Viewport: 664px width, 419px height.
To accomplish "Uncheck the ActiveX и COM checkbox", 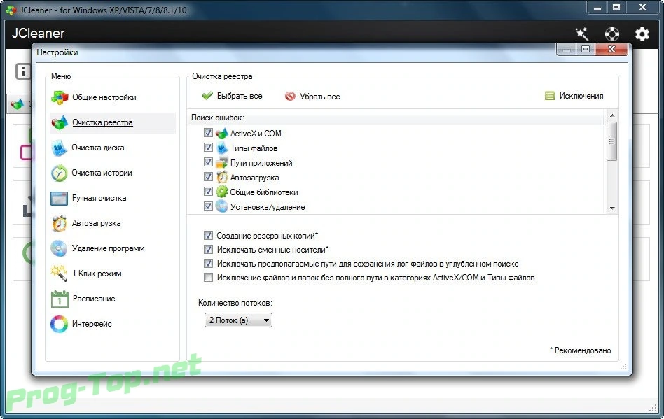I will point(208,133).
